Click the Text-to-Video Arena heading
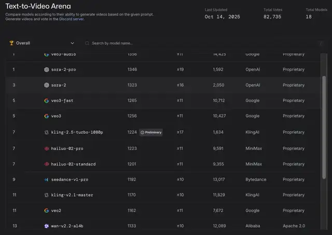 coord(38,6)
